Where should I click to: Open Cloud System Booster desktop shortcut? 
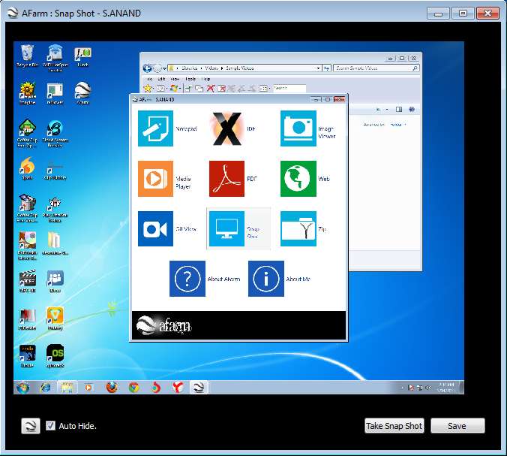(x=55, y=133)
